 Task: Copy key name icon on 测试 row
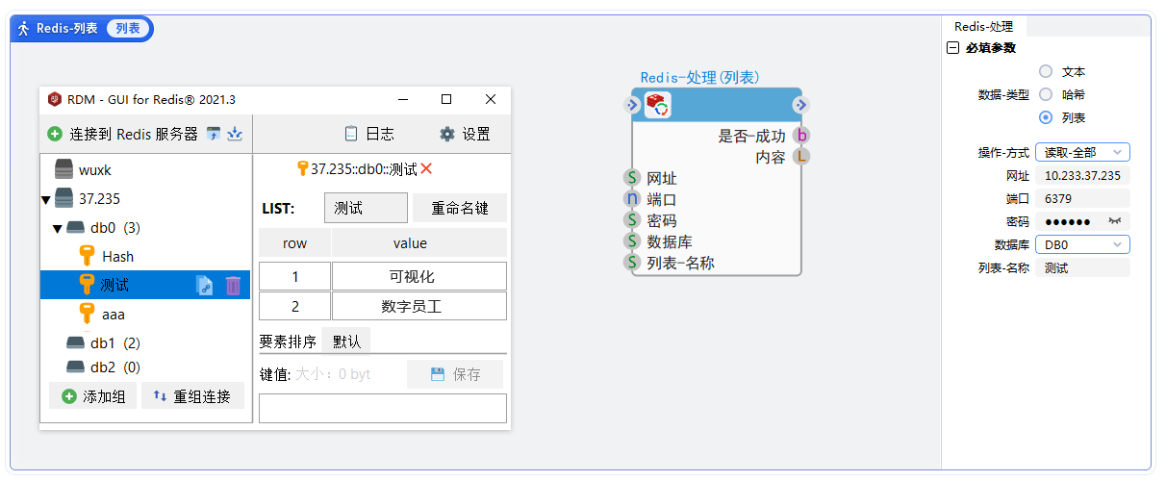coord(205,285)
